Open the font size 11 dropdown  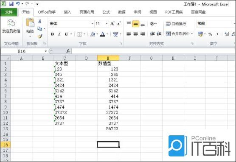point(107,24)
